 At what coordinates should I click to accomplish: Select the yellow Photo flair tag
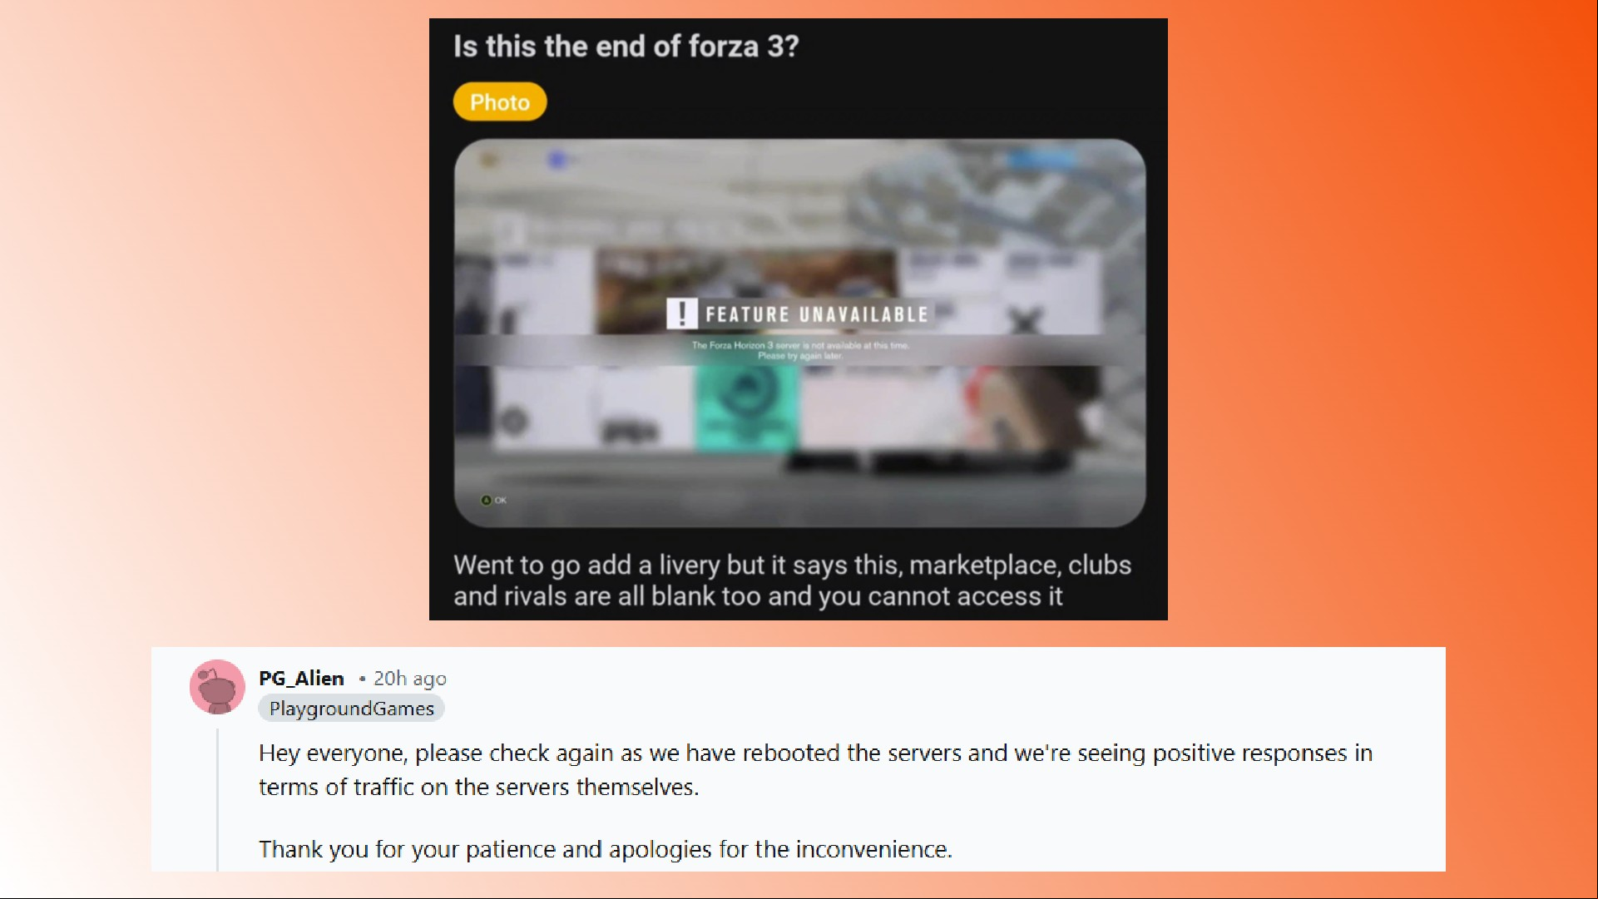pyautogui.click(x=500, y=102)
